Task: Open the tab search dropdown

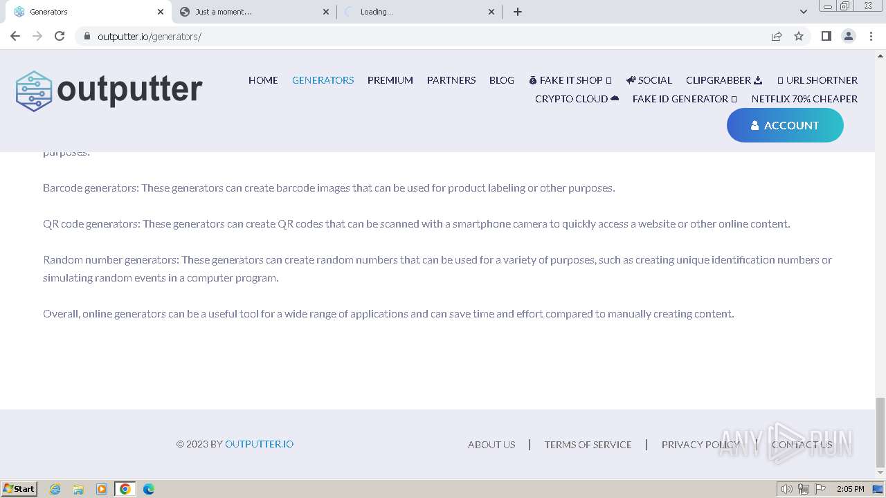Action: click(803, 12)
